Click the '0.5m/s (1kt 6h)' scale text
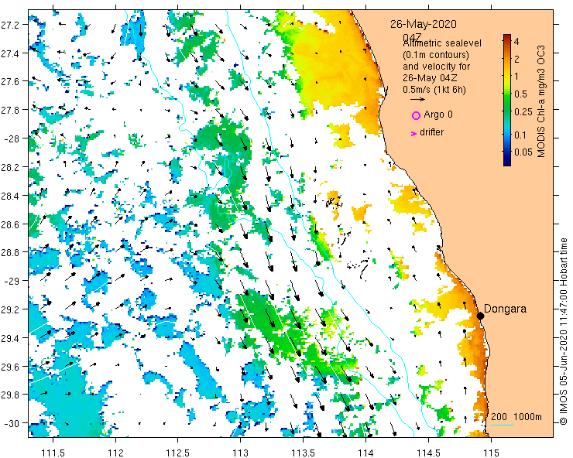Viewport: 573px width, 458px height. click(434, 90)
